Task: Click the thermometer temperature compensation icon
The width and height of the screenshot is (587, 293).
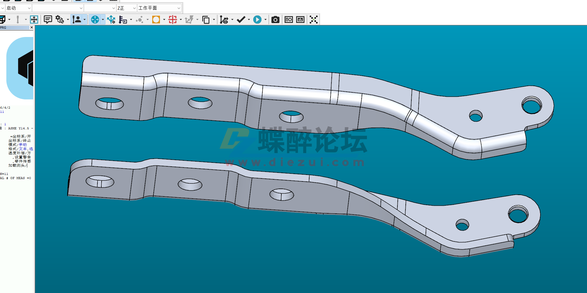Action: tap(122, 20)
